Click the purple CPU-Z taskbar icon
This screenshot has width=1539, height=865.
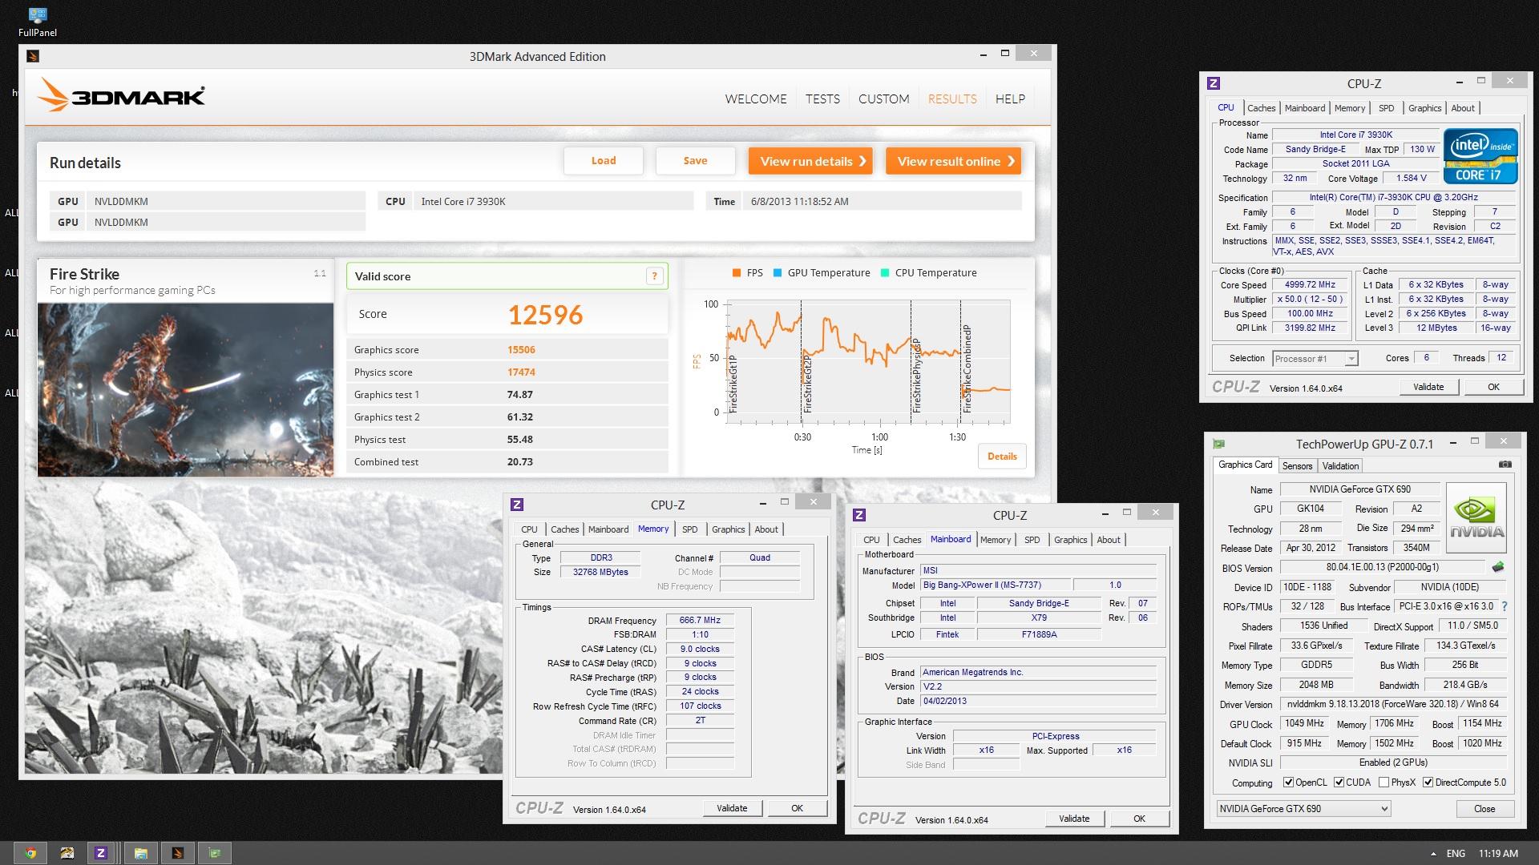(101, 853)
